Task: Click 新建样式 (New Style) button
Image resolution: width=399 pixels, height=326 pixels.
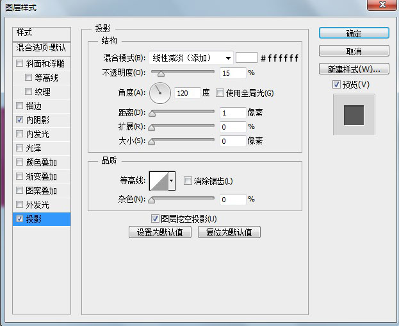Action: pos(354,69)
